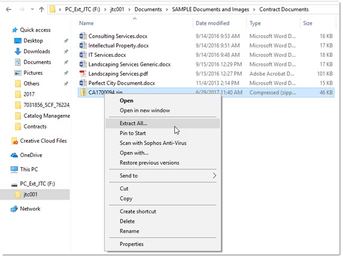Click the Creative Cloud Files icon
343x258 pixels.
[14, 141]
